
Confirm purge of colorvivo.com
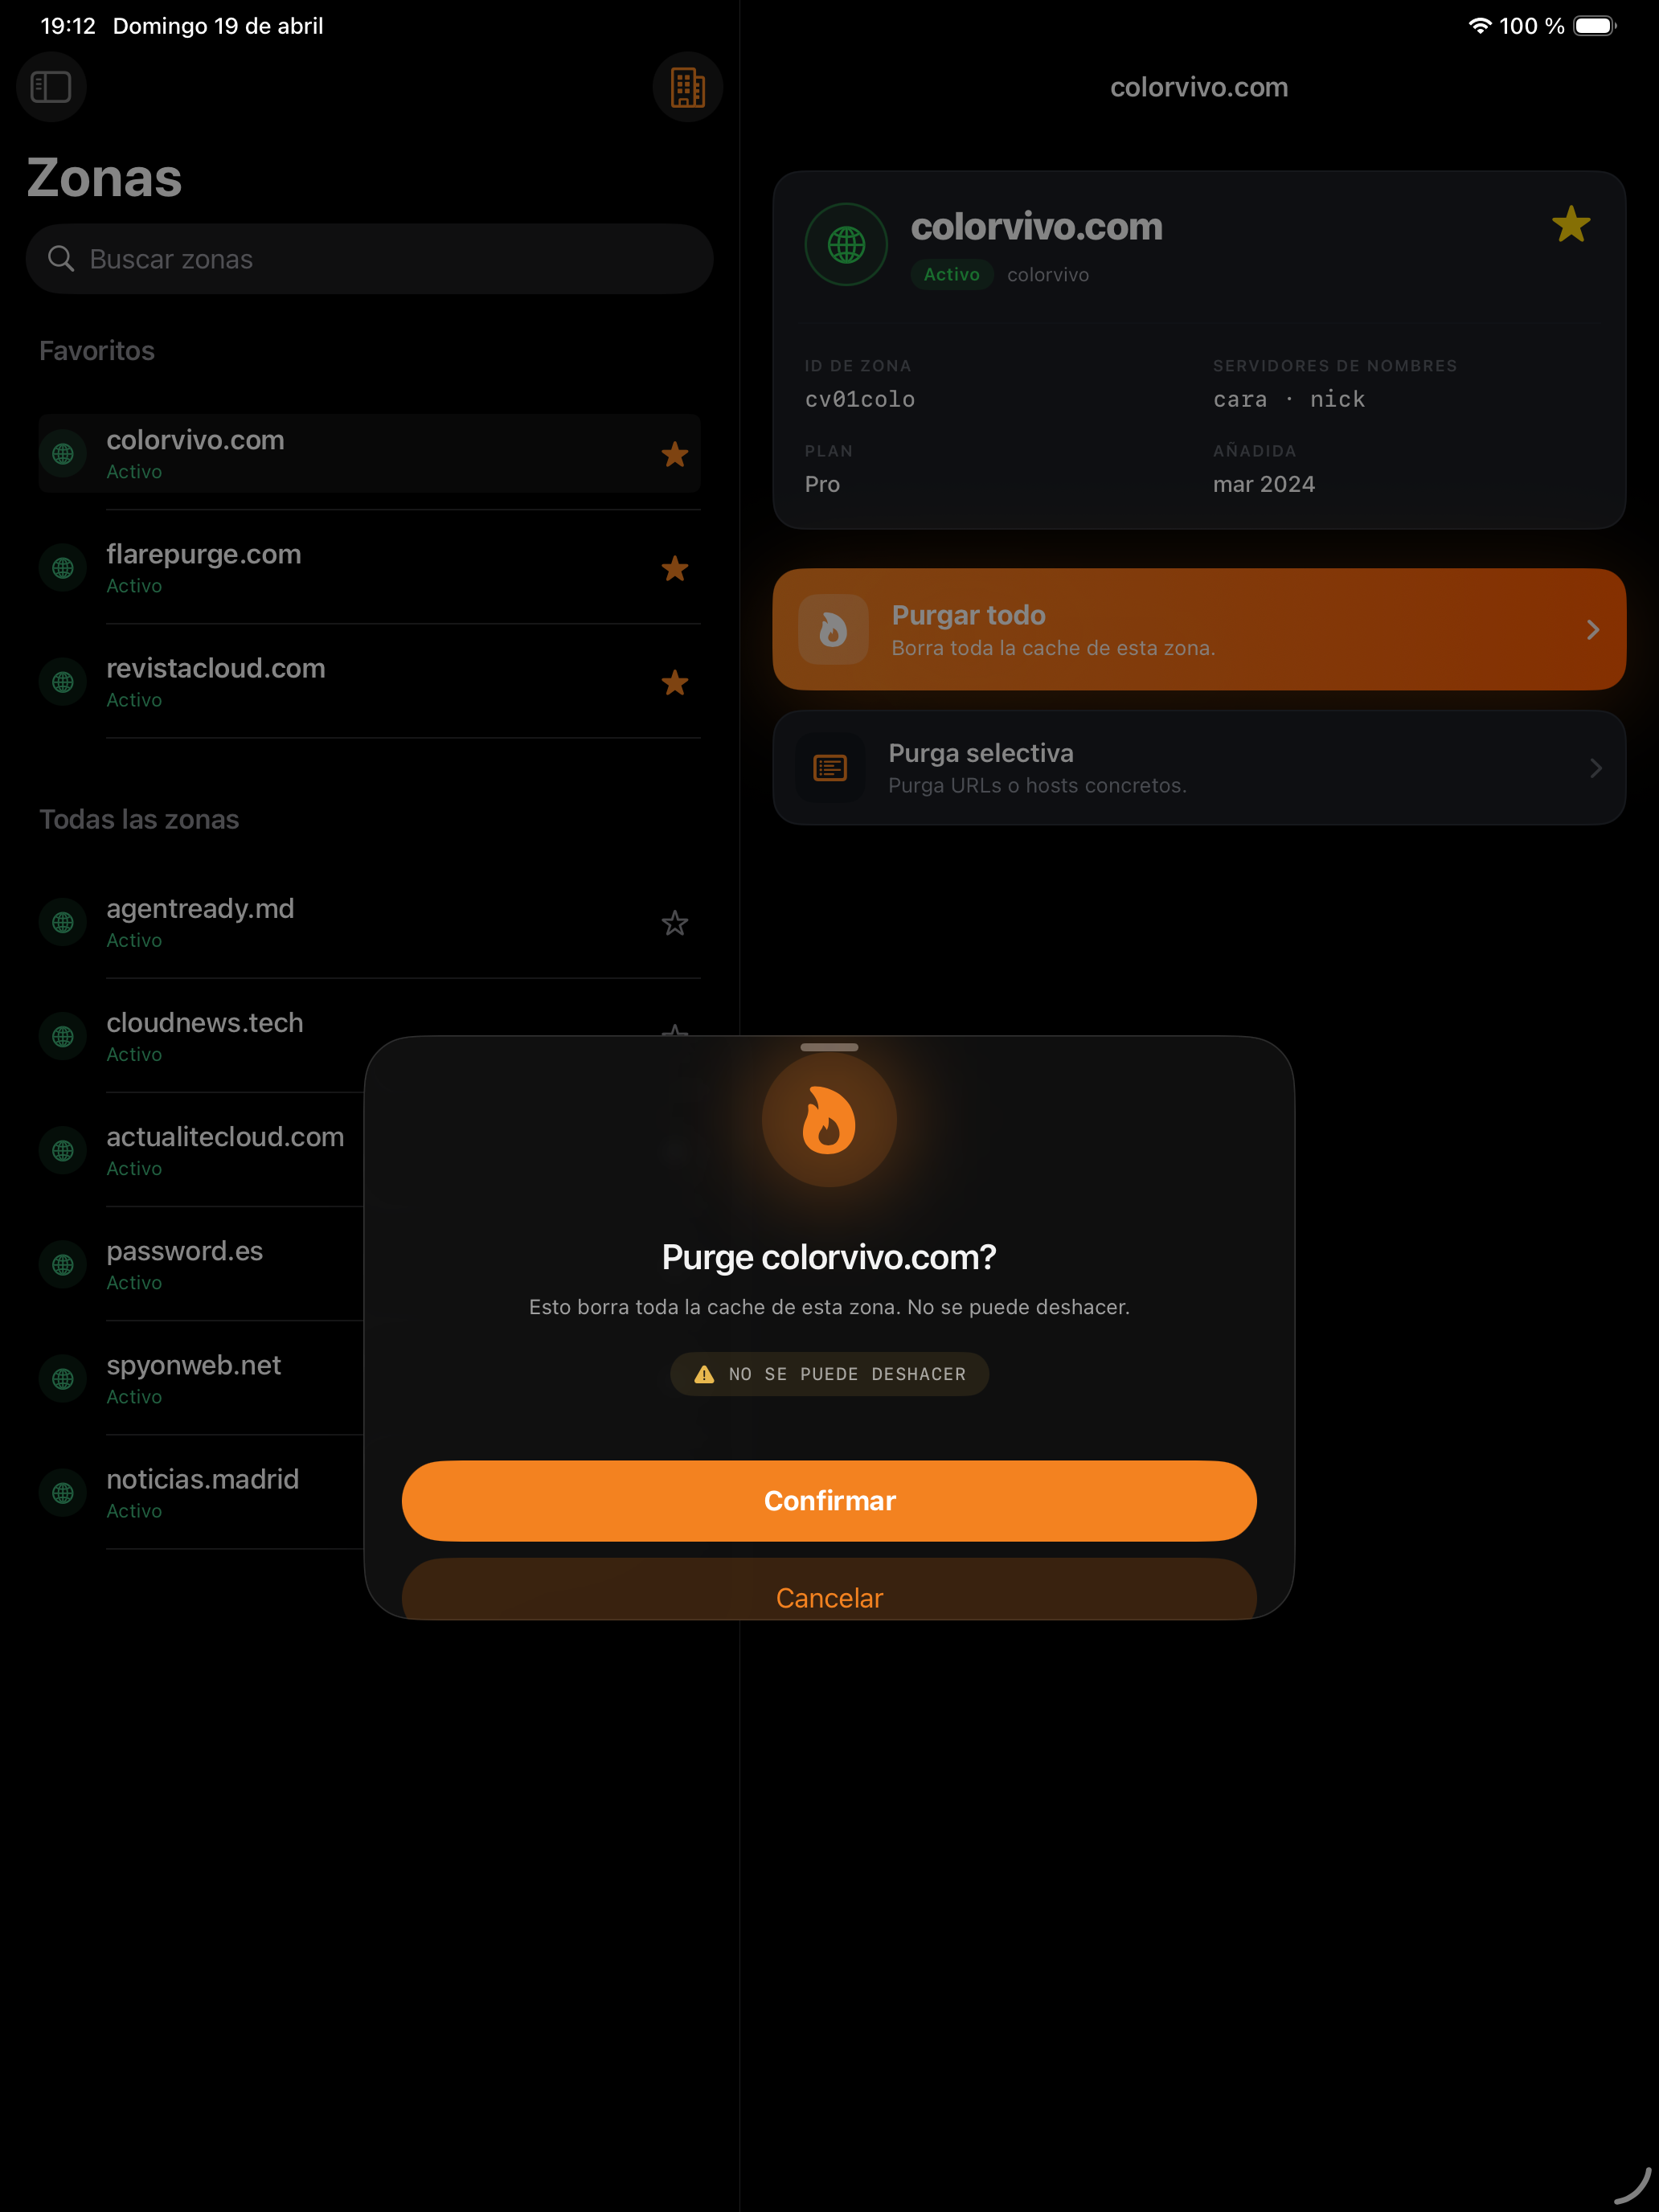(829, 1500)
